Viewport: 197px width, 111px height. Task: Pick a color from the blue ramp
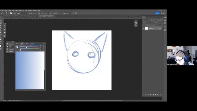(30, 70)
